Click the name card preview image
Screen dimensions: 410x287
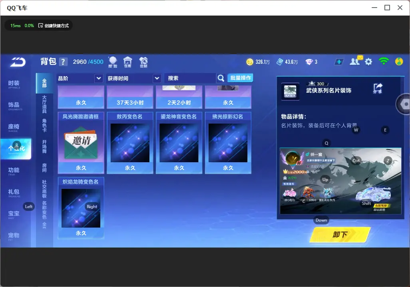[340, 181]
